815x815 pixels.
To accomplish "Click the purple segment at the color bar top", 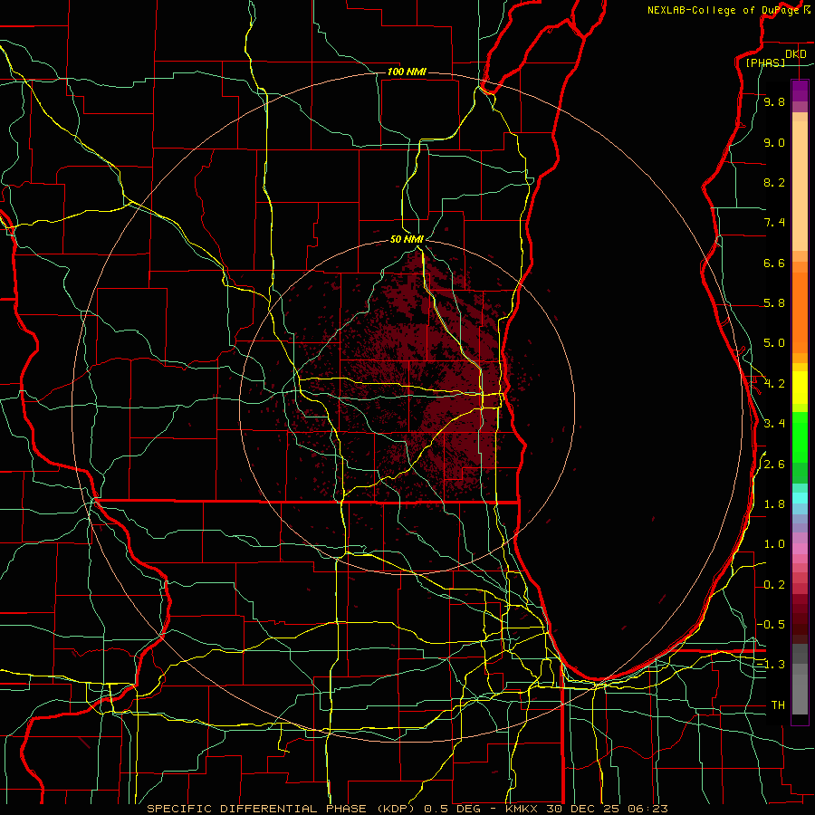I will click(800, 91).
